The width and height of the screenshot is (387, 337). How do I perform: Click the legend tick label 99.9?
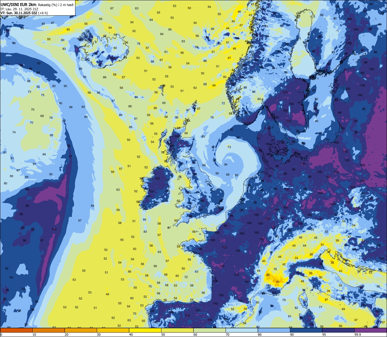(x=358, y=335)
